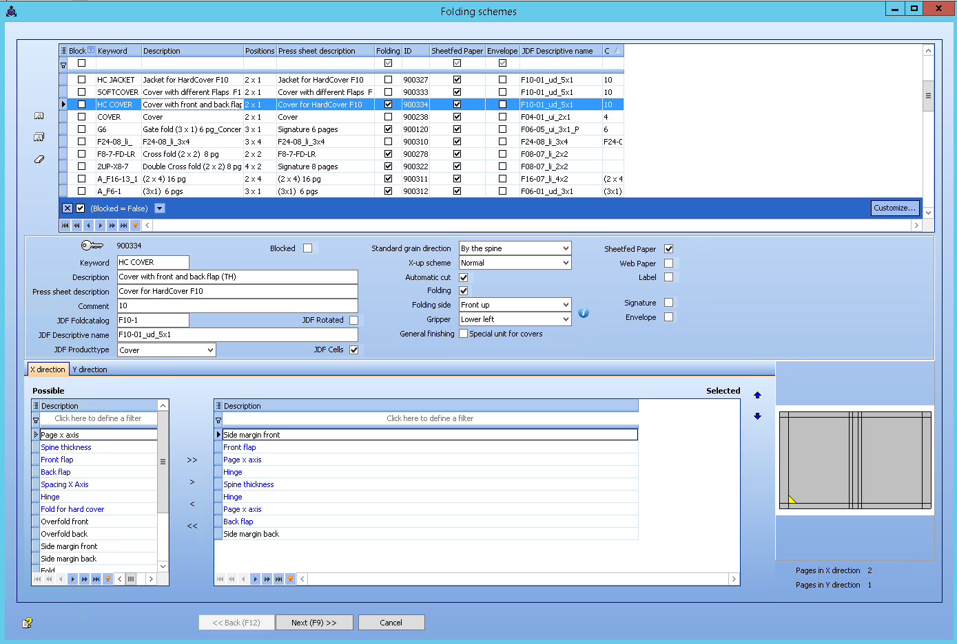Image resolution: width=957 pixels, height=644 pixels.
Task: Check the JDF Rotated checkbox
Action: (x=353, y=320)
